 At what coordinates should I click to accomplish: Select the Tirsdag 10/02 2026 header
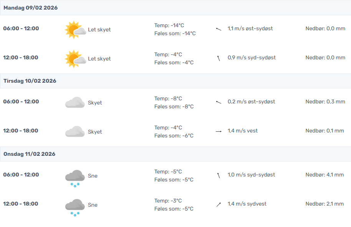[x=30, y=81]
